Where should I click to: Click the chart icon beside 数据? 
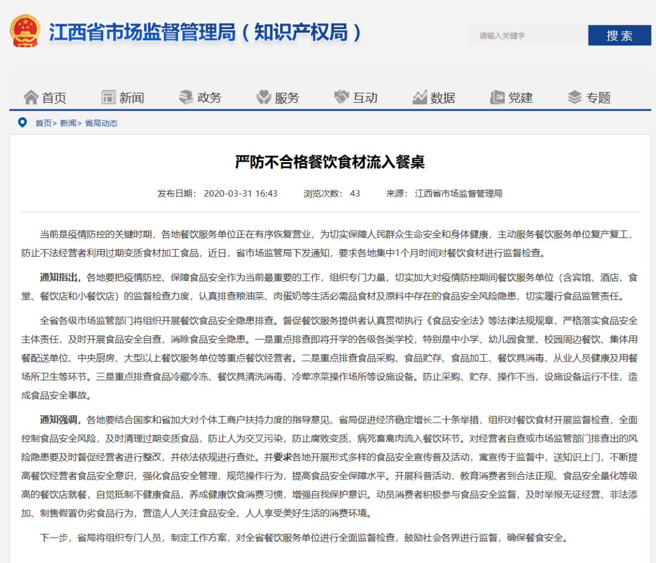click(419, 97)
